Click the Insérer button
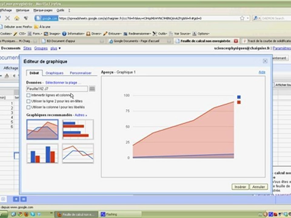The width and height of the screenshot is (291, 218). 240,187
